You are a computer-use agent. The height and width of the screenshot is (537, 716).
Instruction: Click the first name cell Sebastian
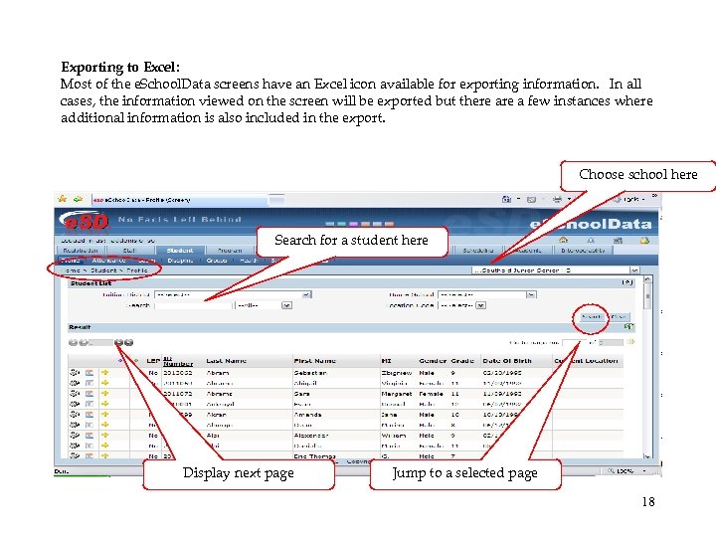point(310,373)
